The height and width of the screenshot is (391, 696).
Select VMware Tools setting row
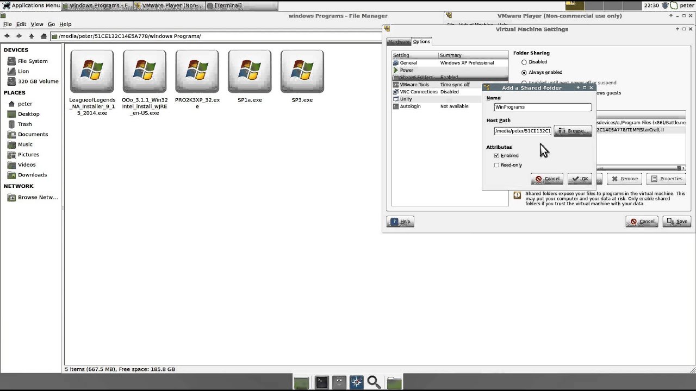[x=450, y=85]
